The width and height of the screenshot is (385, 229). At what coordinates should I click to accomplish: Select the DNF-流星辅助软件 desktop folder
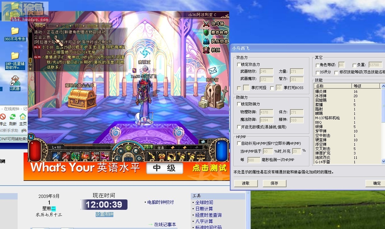15,60
